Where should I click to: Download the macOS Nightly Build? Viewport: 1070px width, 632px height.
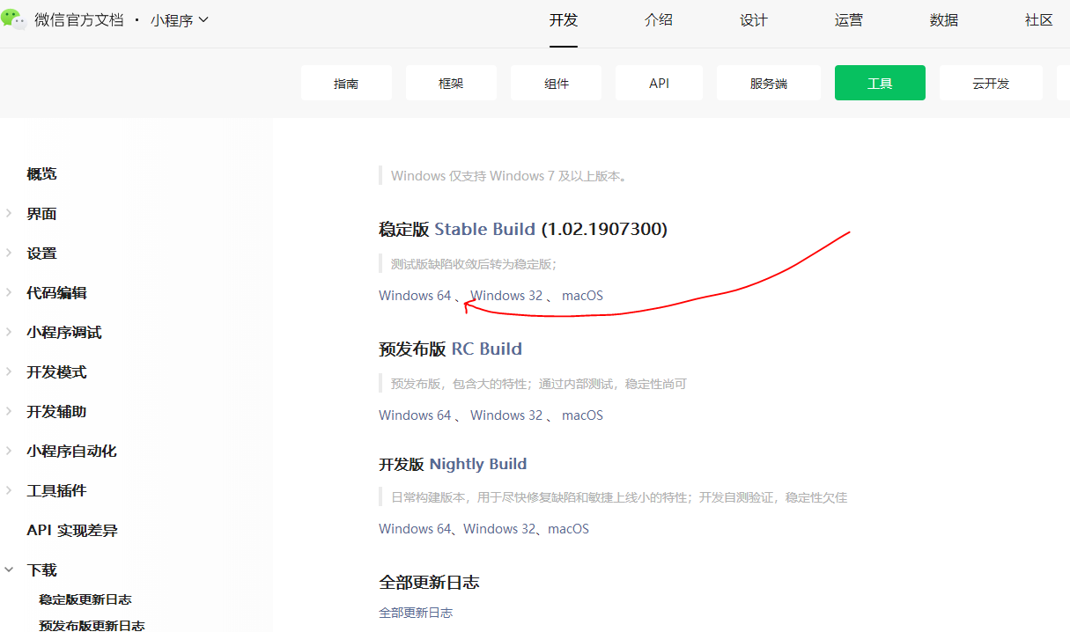point(568,528)
